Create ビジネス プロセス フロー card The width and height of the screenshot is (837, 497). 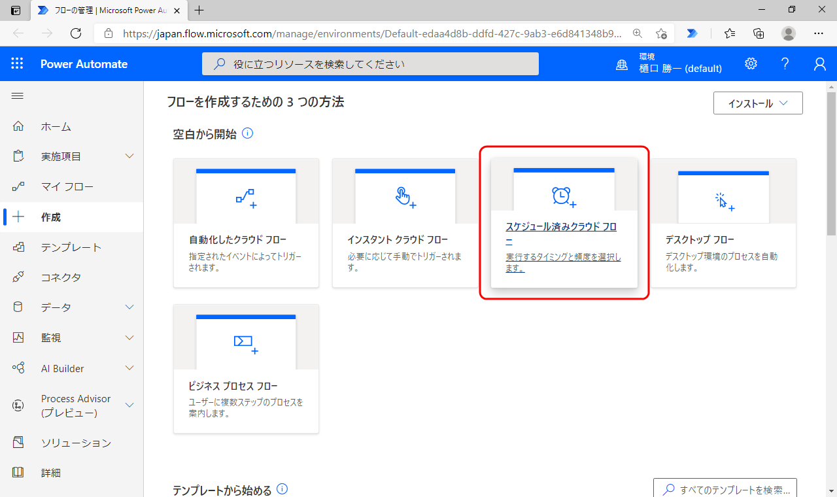pyautogui.click(x=246, y=369)
